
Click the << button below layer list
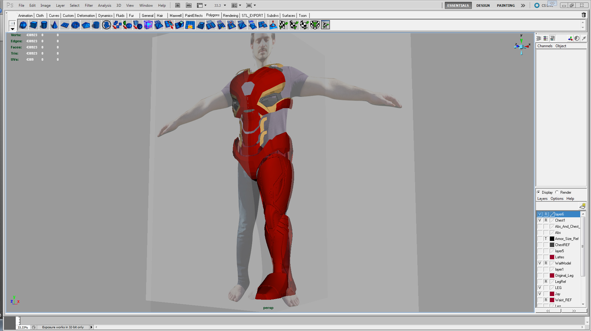pyautogui.click(x=548, y=311)
